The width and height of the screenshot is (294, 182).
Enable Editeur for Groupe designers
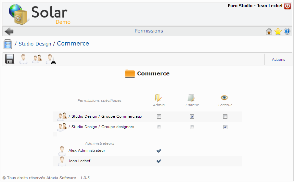point(192,127)
